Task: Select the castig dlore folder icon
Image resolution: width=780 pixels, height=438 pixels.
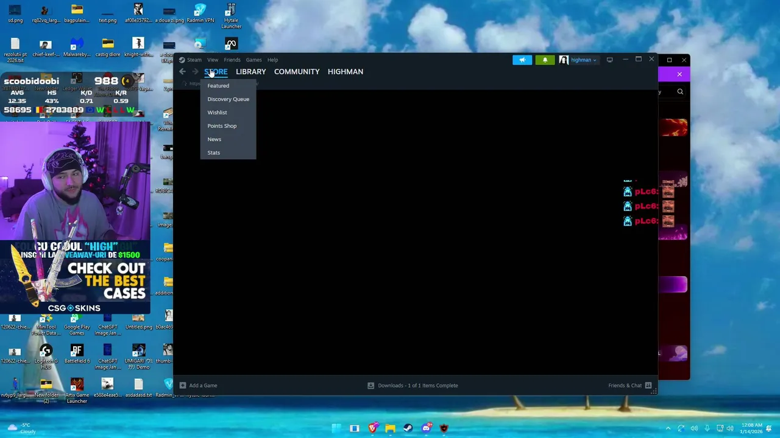Action: coord(108,47)
